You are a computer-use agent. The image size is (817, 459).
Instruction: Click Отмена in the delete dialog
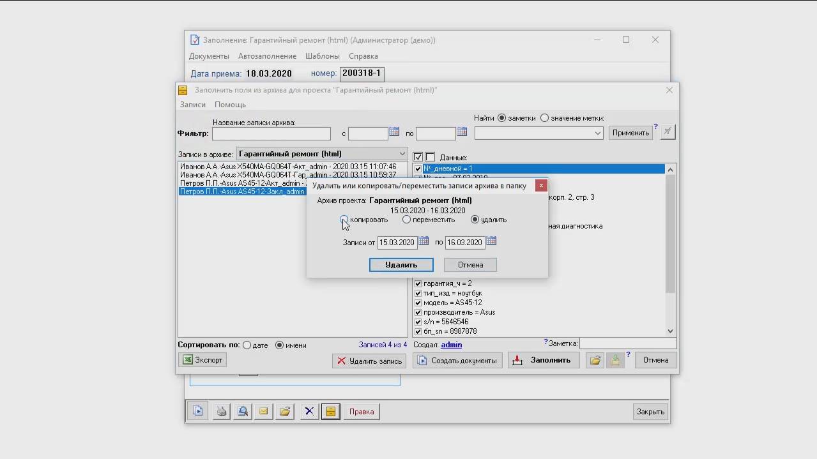pos(470,264)
